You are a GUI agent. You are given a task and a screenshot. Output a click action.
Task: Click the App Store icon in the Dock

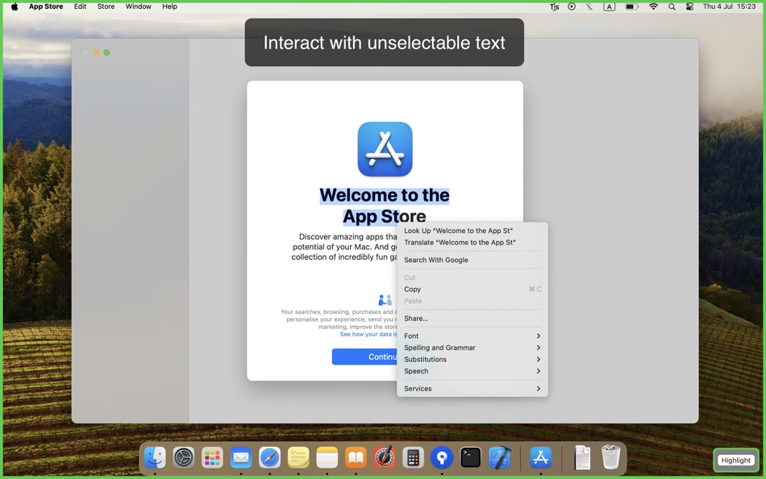point(540,458)
